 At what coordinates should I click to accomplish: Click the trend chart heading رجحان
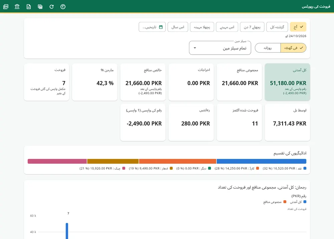[x=262, y=187]
